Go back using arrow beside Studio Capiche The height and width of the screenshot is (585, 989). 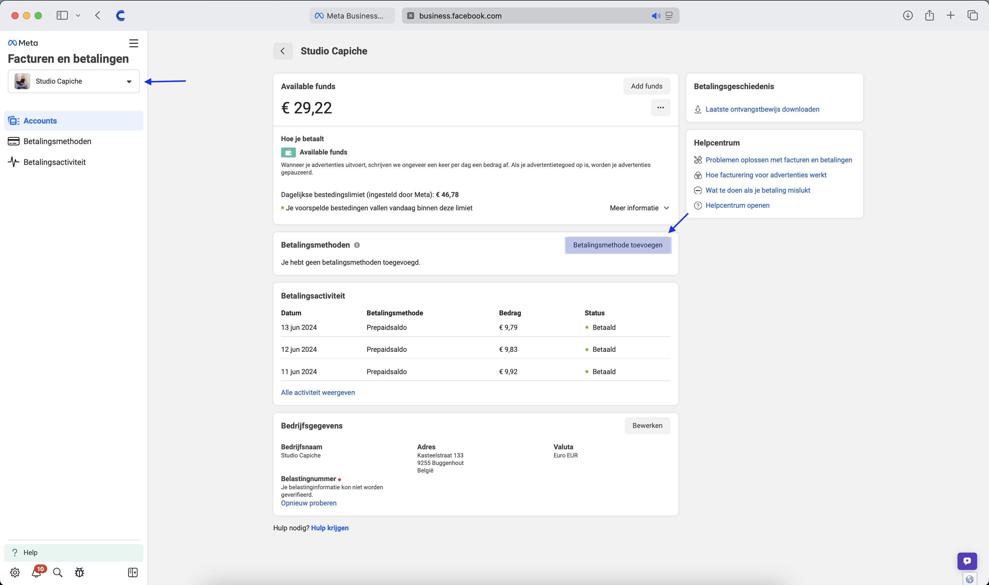pos(283,51)
